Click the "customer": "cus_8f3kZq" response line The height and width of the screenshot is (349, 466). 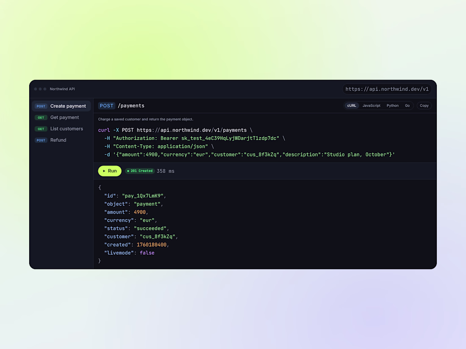click(141, 237)
